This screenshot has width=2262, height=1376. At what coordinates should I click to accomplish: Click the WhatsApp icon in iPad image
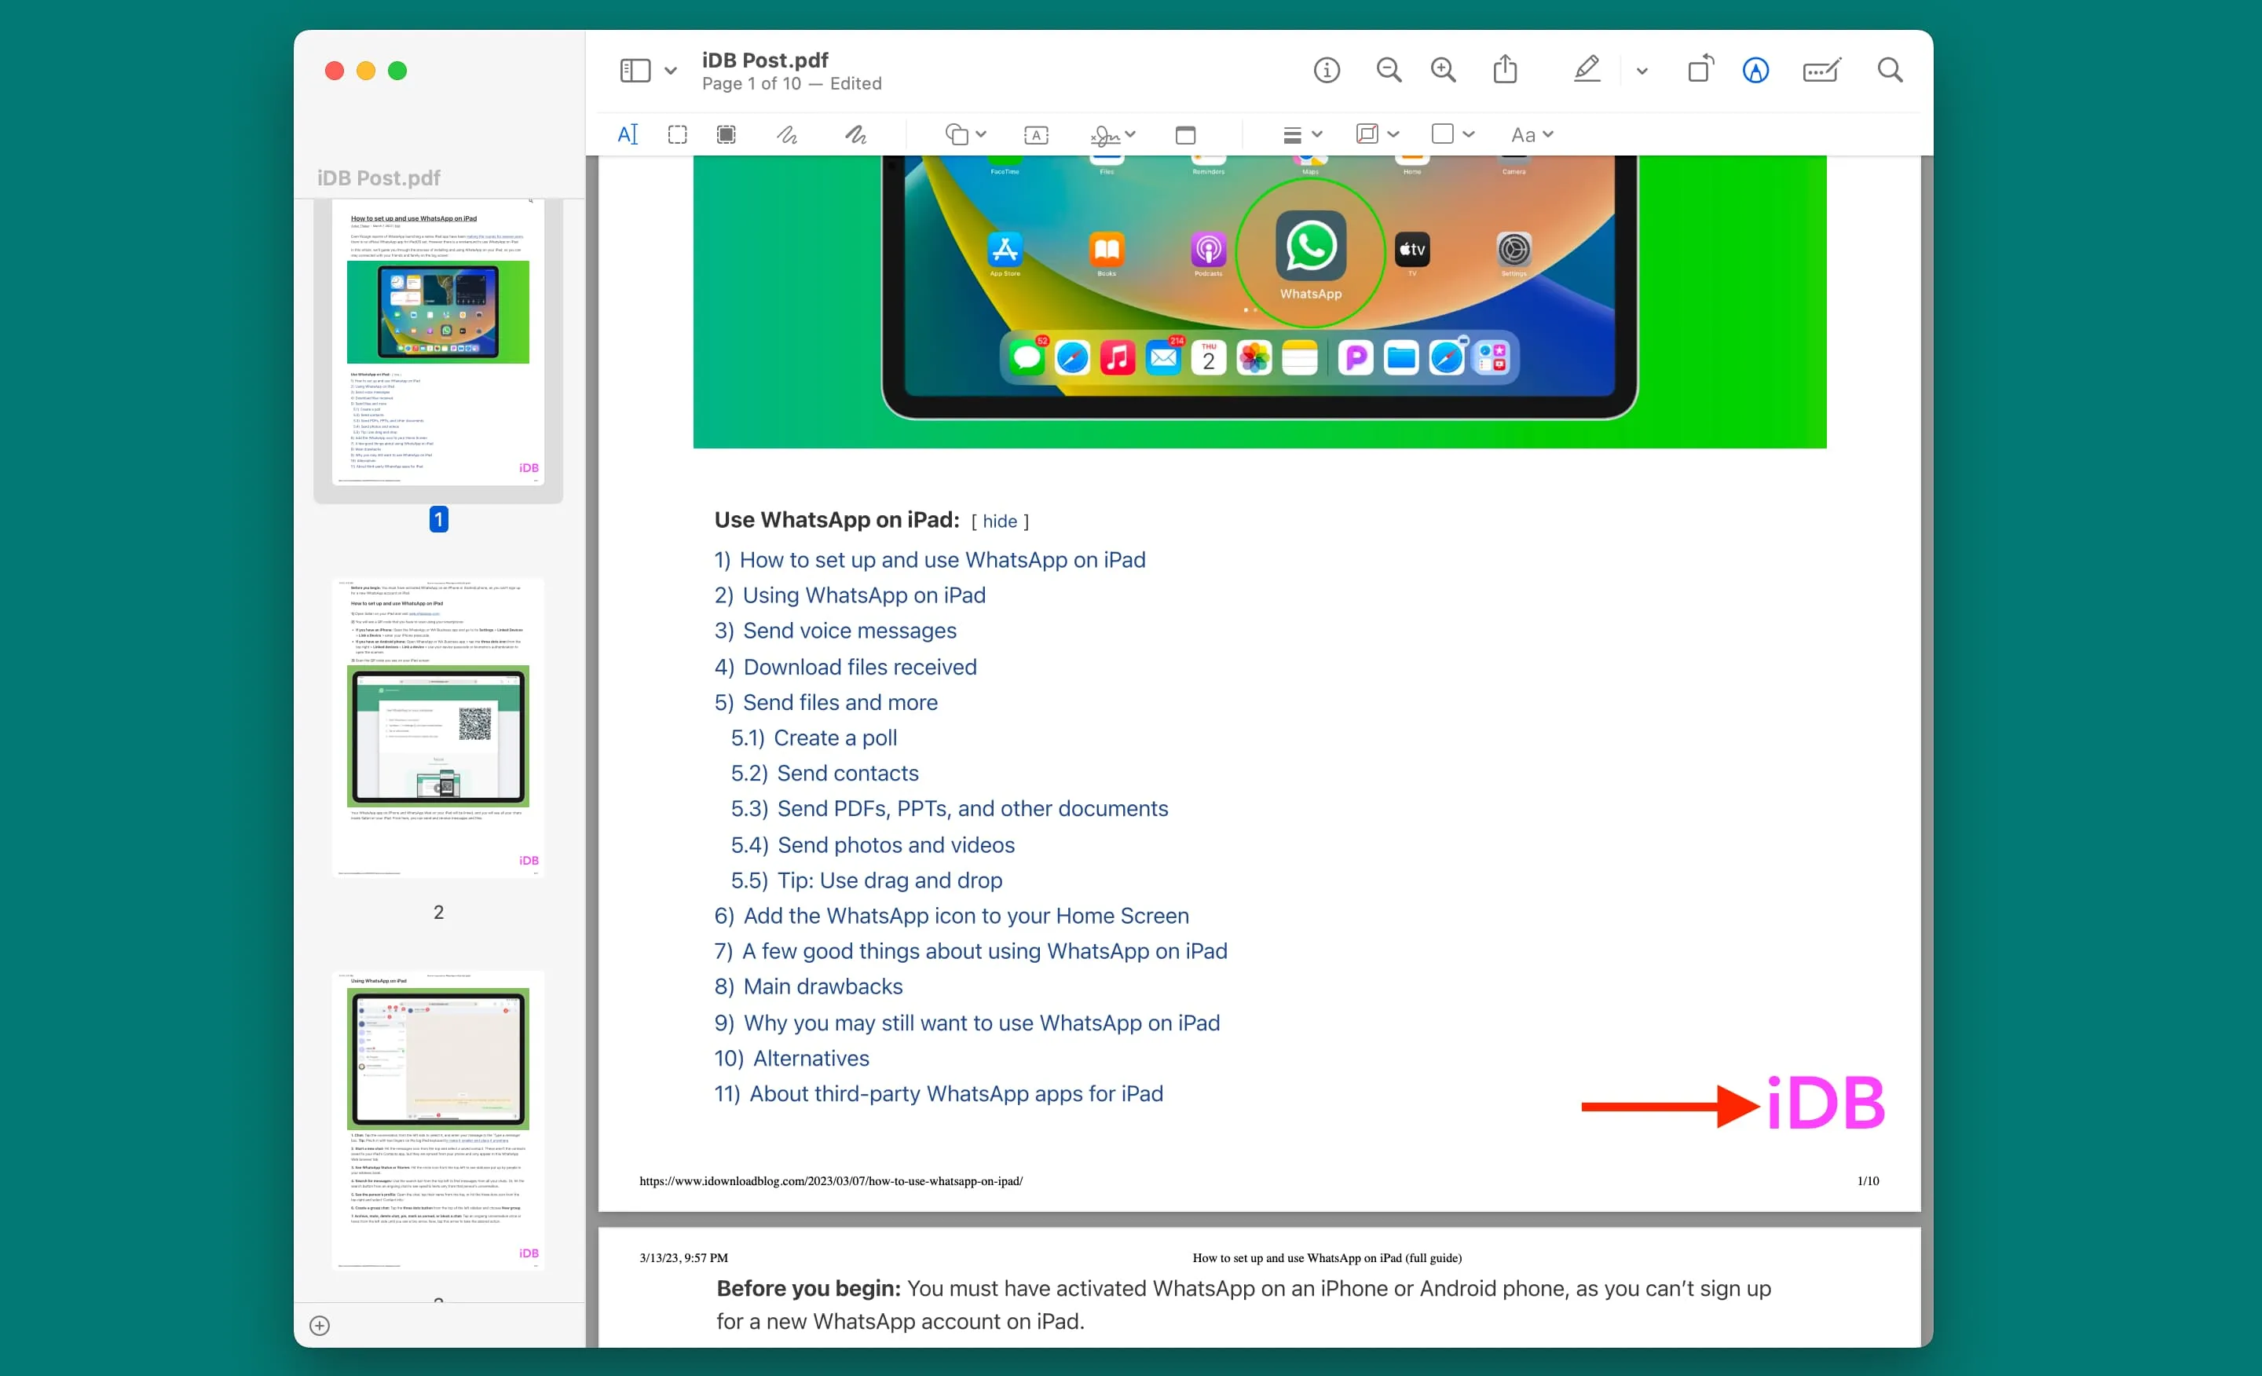1311,246
